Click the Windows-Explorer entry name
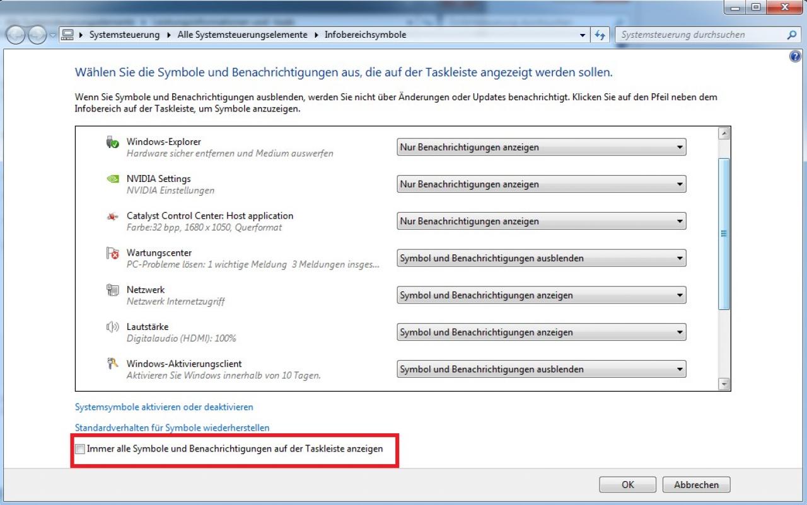The width and height of the screenshot is (807, 505). pos(164,142)
